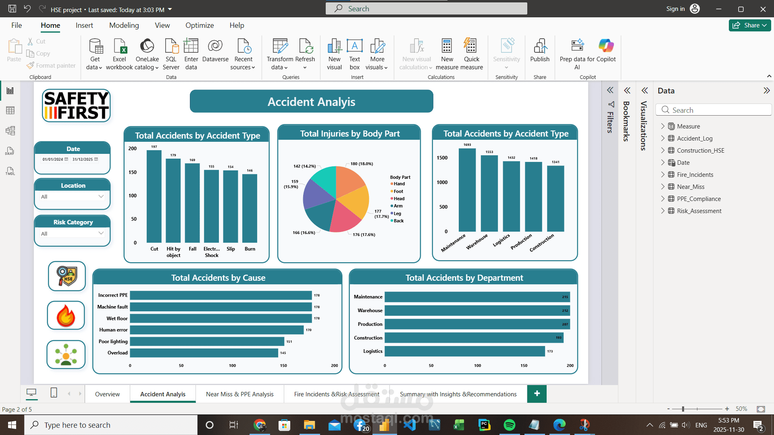Click the Excel workbook icon
774x435 pixels.
119,47
